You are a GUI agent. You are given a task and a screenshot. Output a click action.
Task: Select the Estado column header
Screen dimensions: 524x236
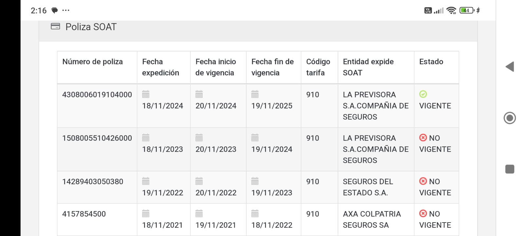pyautogui.click(x=431, y=62)
